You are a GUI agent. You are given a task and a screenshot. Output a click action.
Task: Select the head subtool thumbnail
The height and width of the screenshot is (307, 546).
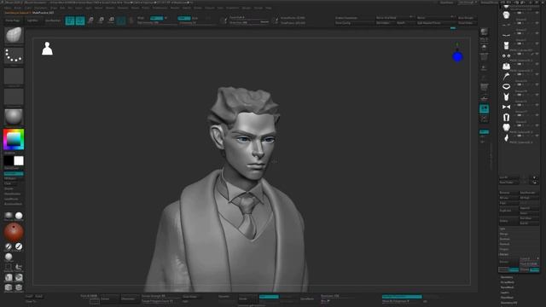[x=506, y=15]
